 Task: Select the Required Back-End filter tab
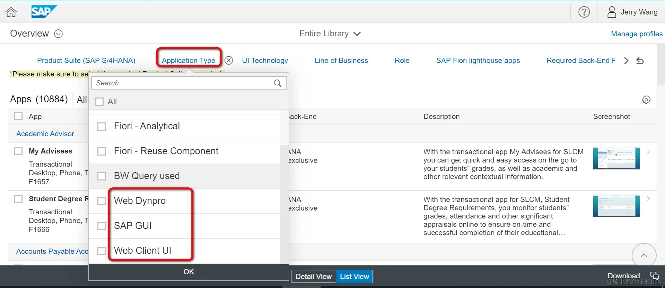581,61
